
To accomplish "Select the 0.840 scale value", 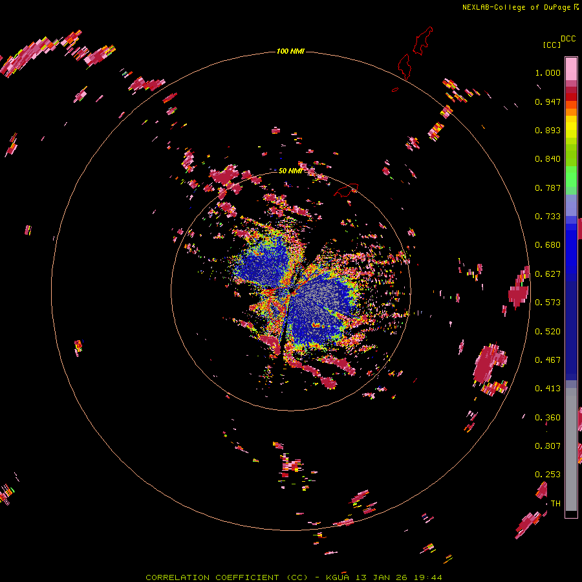I will 548,159.
